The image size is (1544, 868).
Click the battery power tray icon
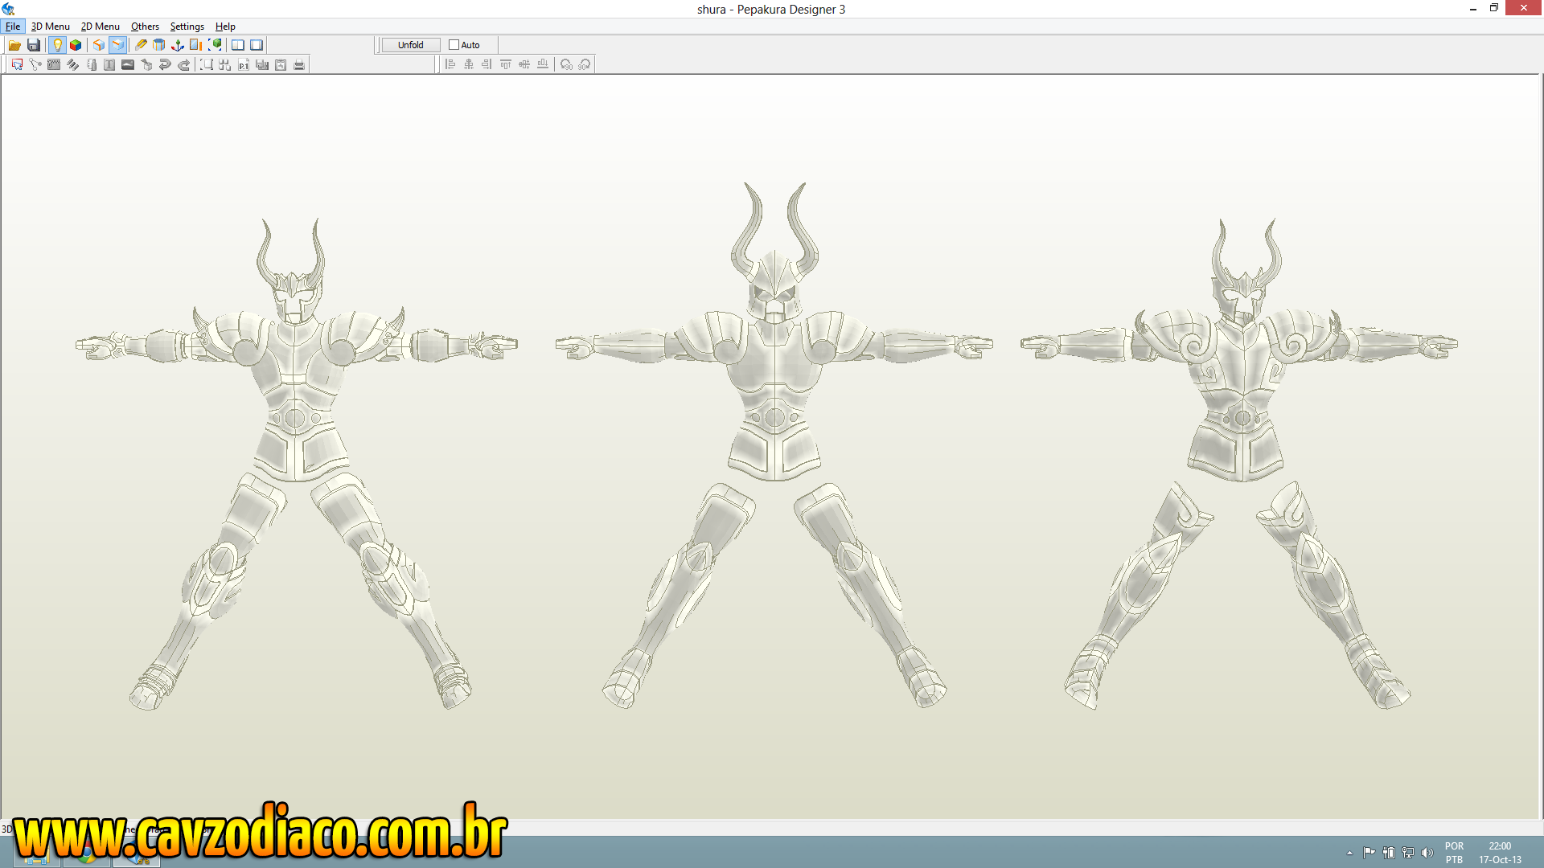point(1389,853)
